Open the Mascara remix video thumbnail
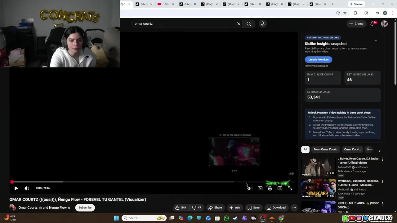 (319, 189)
